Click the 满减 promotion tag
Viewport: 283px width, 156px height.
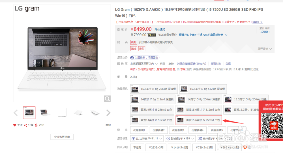point(134,49)
